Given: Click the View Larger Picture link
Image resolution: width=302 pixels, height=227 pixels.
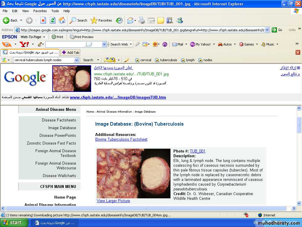Looking at the screenshot, I should coord(113,201).
